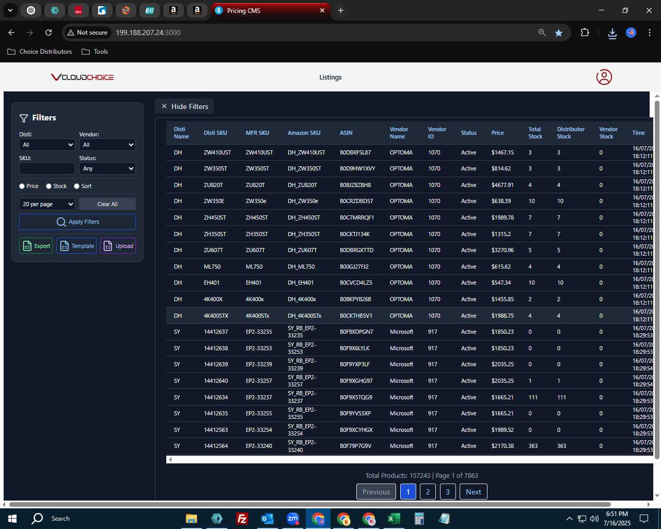Viewport: 661px width, 529px height.
Task: Click ASIN cell B0BKPYB26B
Action: point(355,299)
